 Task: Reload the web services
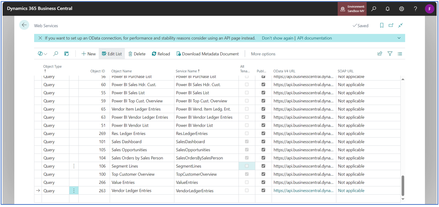[x=161, y=54]
